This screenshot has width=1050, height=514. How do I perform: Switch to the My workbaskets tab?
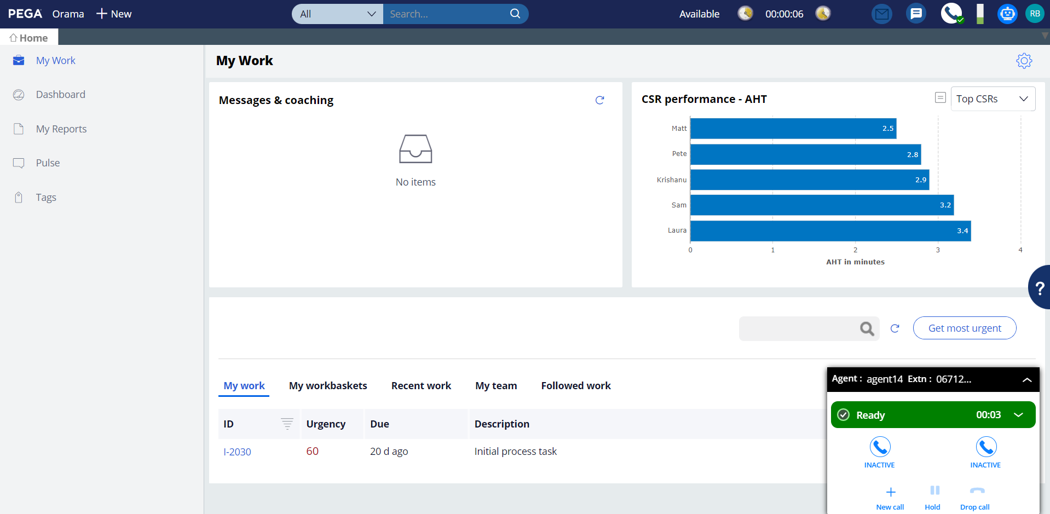pos(328,386)
